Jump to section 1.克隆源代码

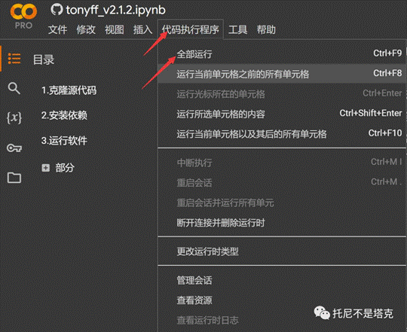point(69,90)
